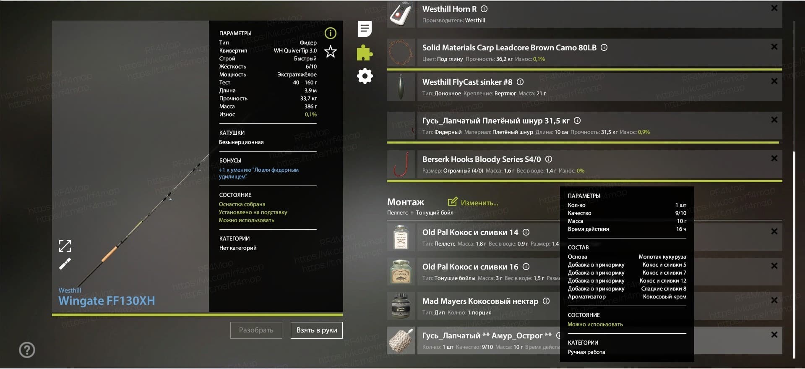Open the gear settings icon
Image resolution: width=805 pixels, height=369 pixels.
[365, 76]
